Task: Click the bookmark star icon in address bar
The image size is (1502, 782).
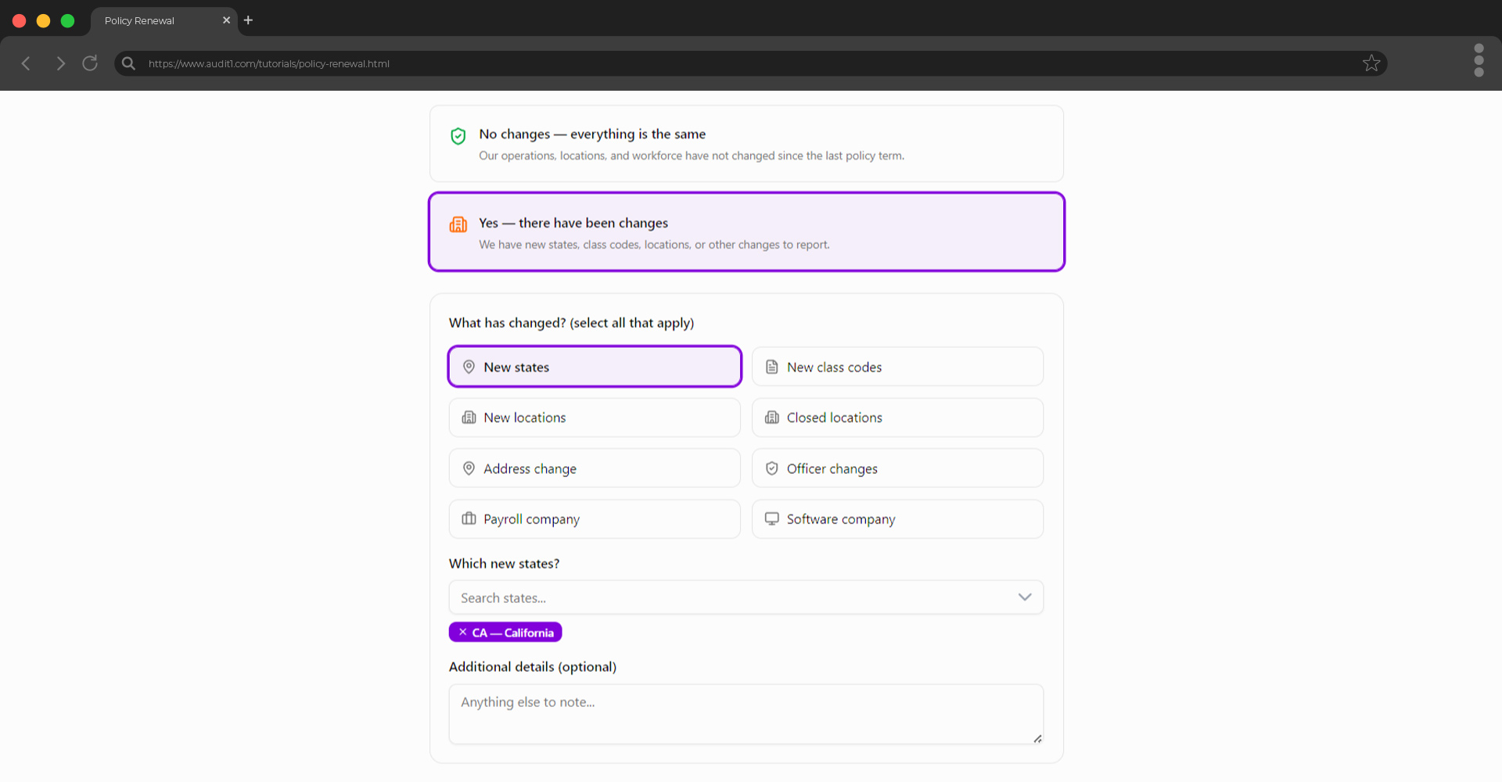Action: (x=1371, y=63)
